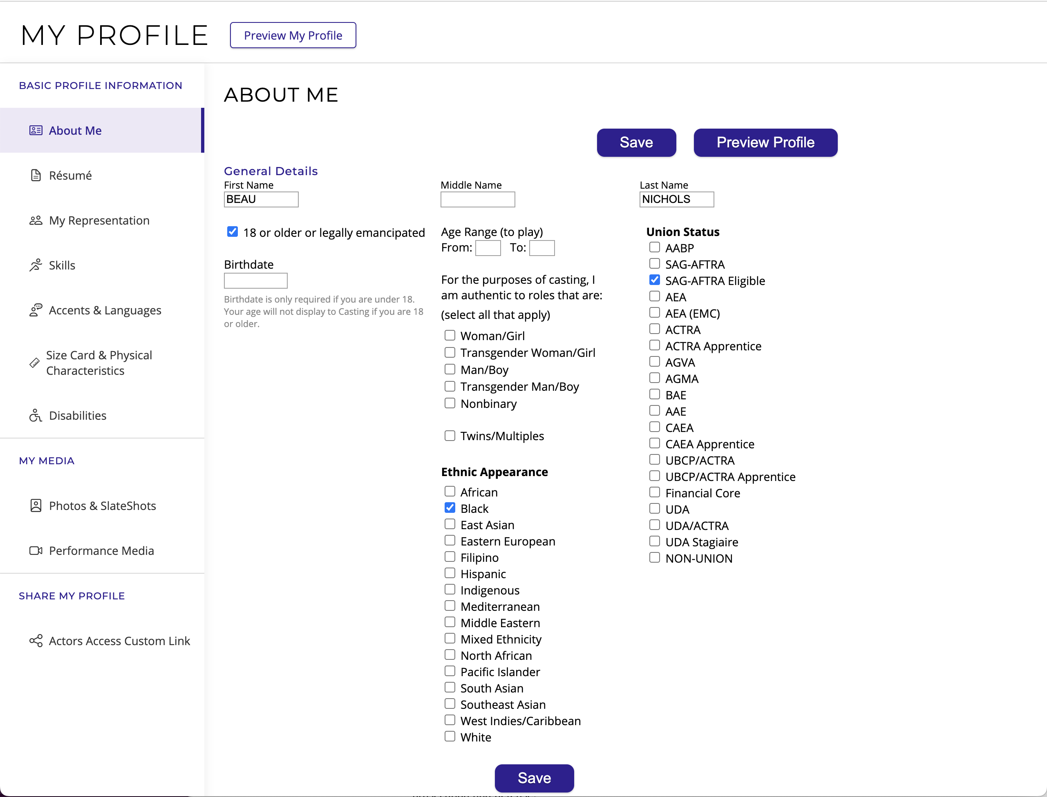The image size is (1047, 797).
Task: Click the Size Card ruler icon
Action: tap(34, 363)
